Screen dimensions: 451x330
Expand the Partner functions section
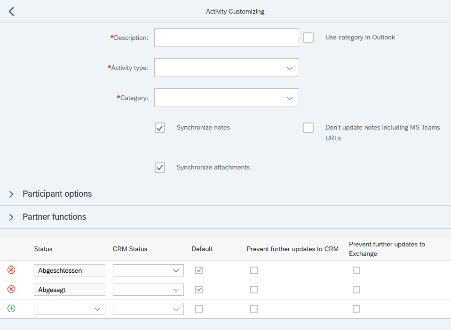tap(12, 217)
